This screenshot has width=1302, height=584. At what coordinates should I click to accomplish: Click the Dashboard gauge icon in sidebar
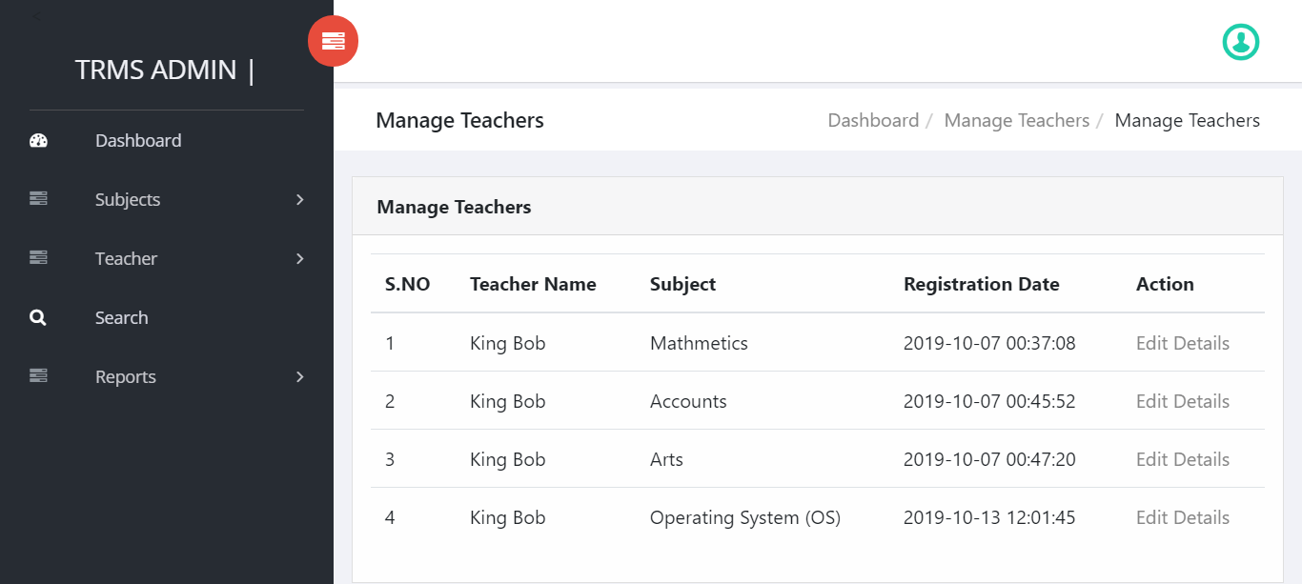(38, 141)
